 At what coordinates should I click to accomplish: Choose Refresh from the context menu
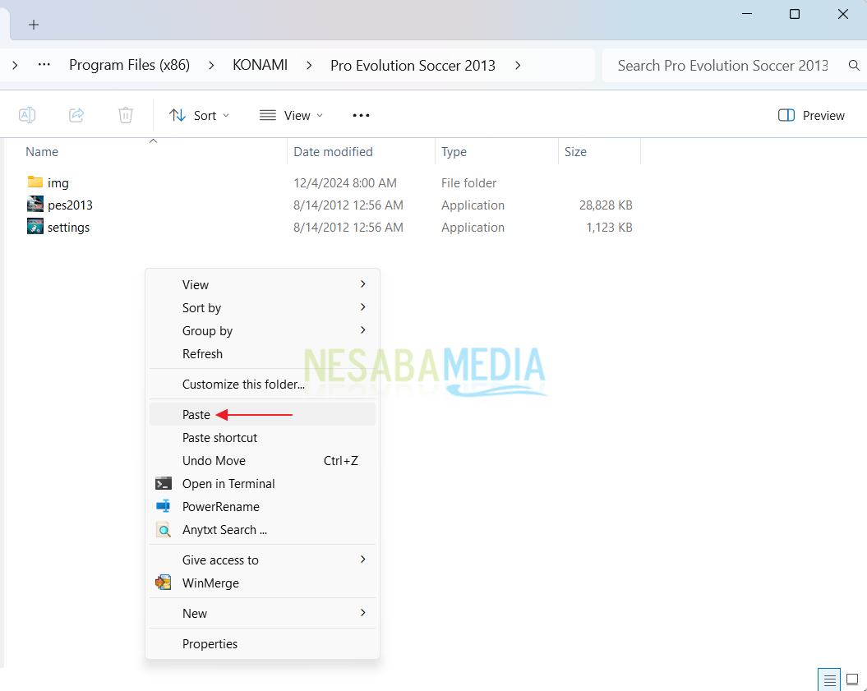click(x=262, y=354)
